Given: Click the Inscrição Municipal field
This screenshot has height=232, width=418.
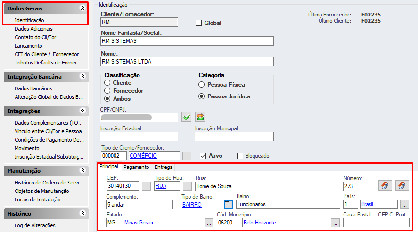Looking at the screenshot, I should [234, 136].
